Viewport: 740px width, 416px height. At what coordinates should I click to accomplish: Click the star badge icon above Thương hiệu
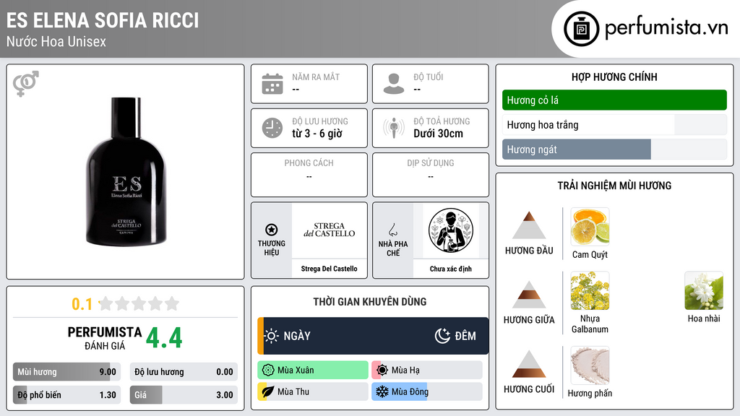click(x=272, y=230)
